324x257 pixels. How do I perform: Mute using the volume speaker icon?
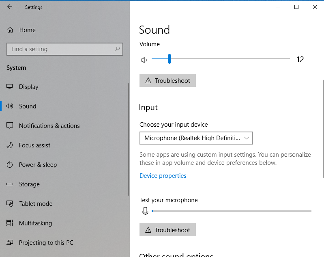point(144,60)
